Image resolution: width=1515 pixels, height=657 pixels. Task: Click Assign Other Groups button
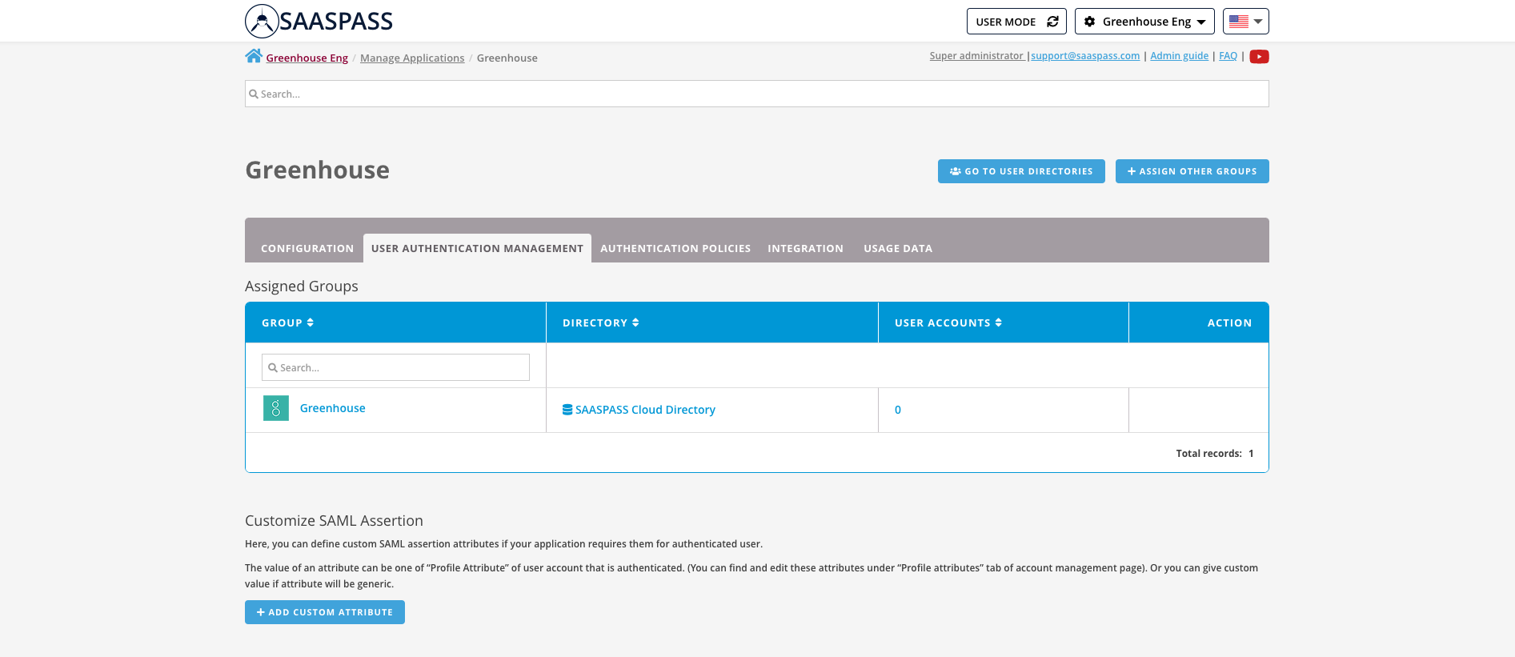click(1192, 171)
